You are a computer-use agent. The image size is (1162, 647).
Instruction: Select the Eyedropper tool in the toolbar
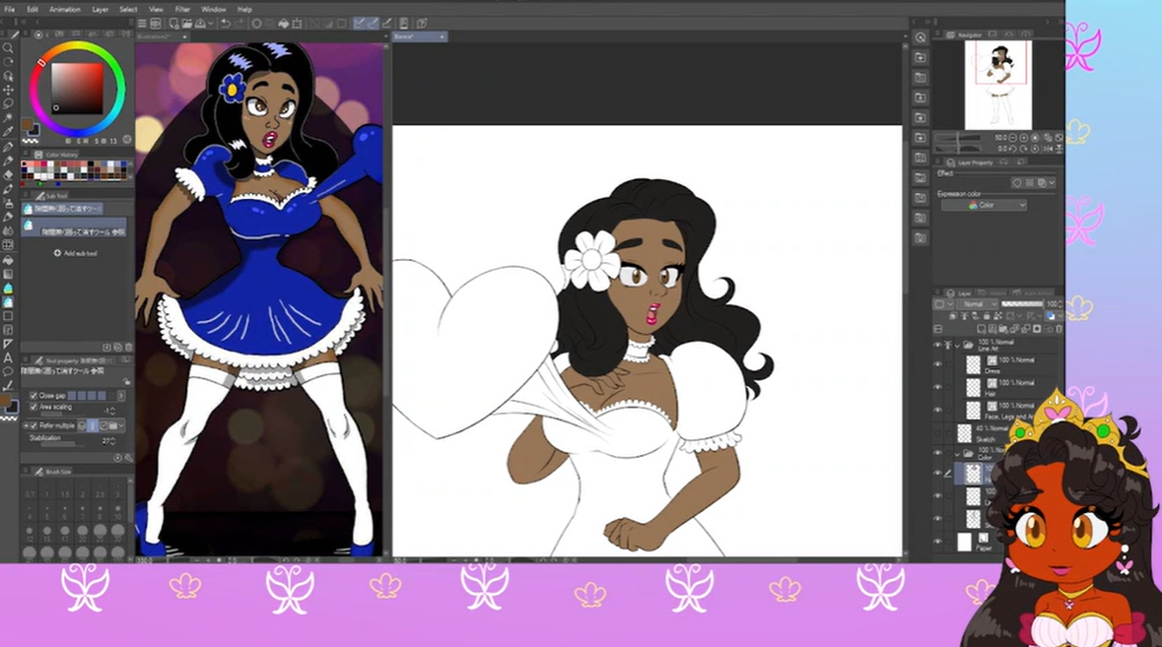8,131
